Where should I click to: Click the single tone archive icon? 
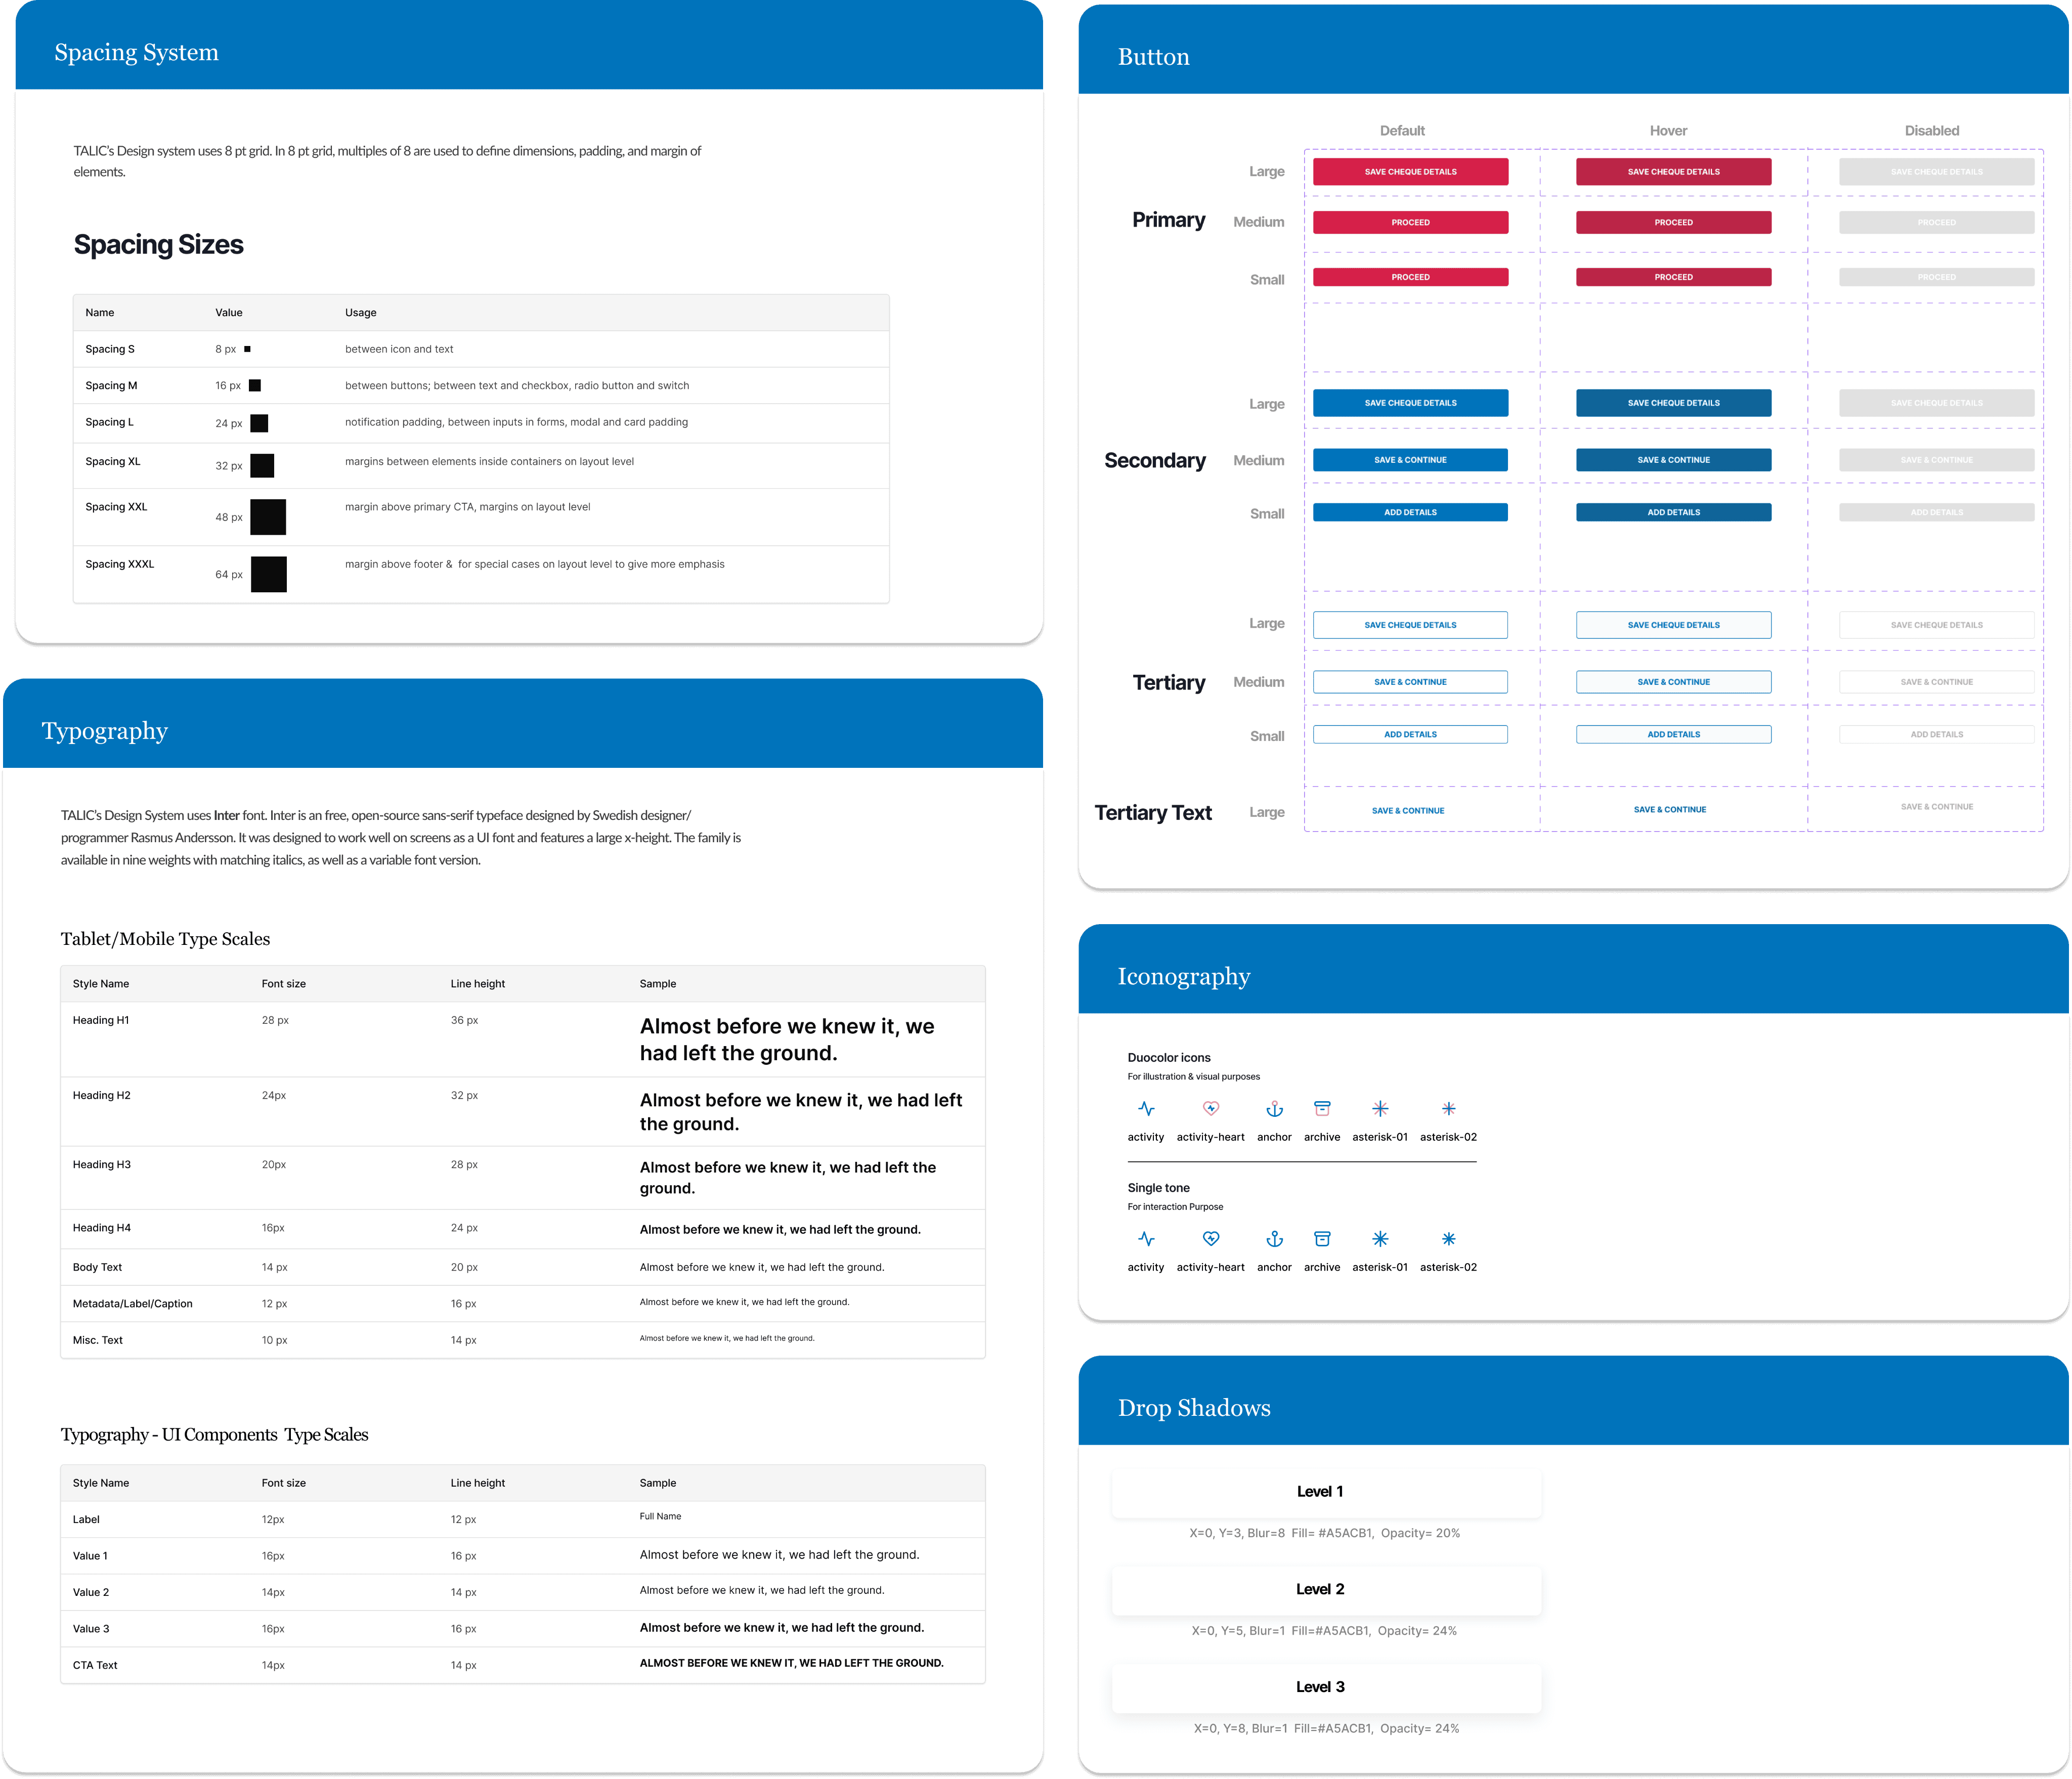tap(1321, 1238)
